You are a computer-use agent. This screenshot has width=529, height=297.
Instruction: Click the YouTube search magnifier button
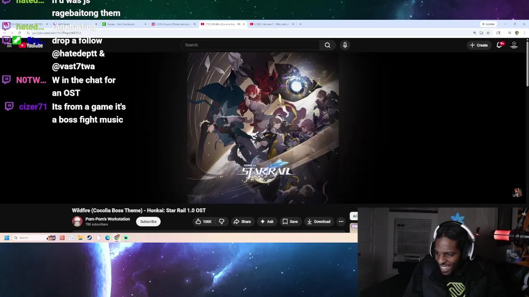pyautogui.click(x=327, y=45)
